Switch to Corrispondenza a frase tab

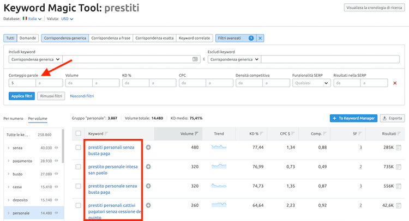tap(111, 38)
